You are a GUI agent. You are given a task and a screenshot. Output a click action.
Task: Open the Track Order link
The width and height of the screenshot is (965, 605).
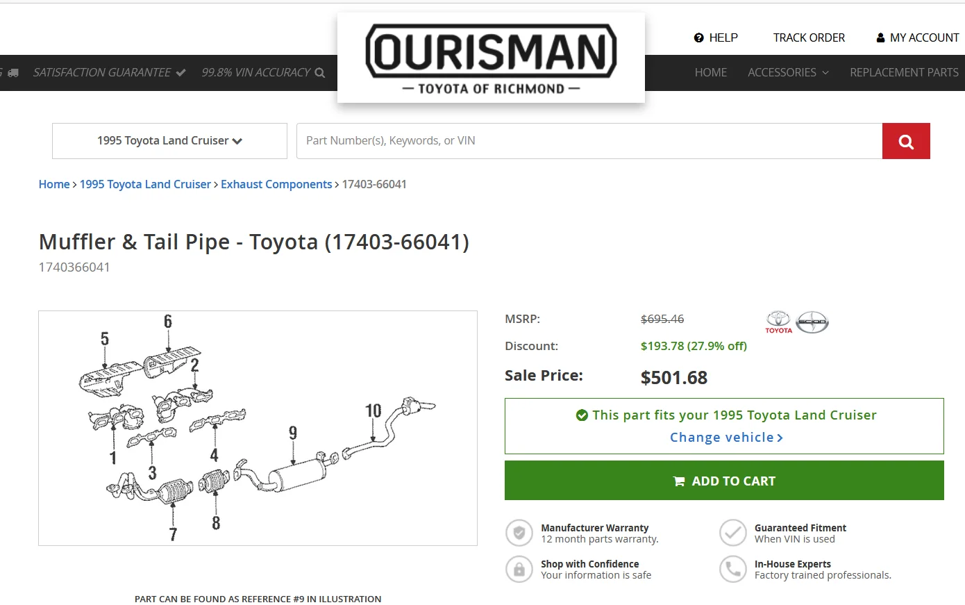tap(809, 38)
